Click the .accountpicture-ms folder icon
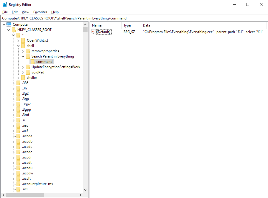 18,184
